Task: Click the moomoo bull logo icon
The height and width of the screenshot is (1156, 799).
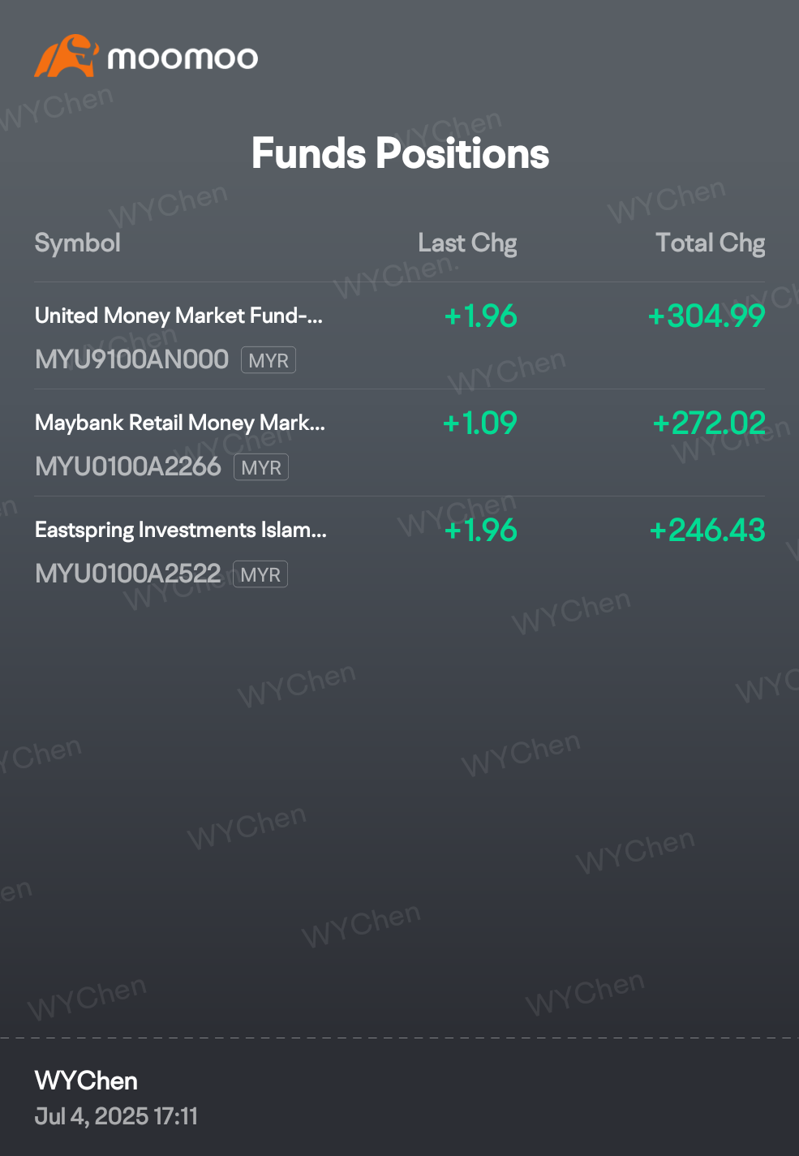Action: pyautogui.click(x=66, y=56)
